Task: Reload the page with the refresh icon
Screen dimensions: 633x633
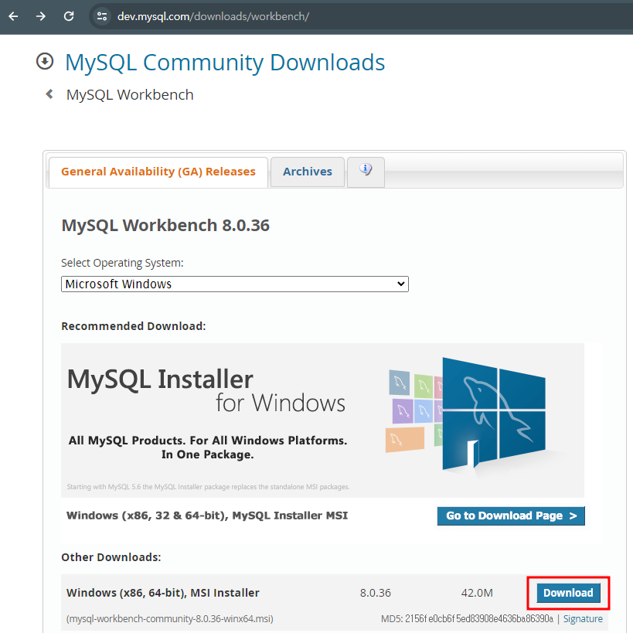Action: coord(68,15)
